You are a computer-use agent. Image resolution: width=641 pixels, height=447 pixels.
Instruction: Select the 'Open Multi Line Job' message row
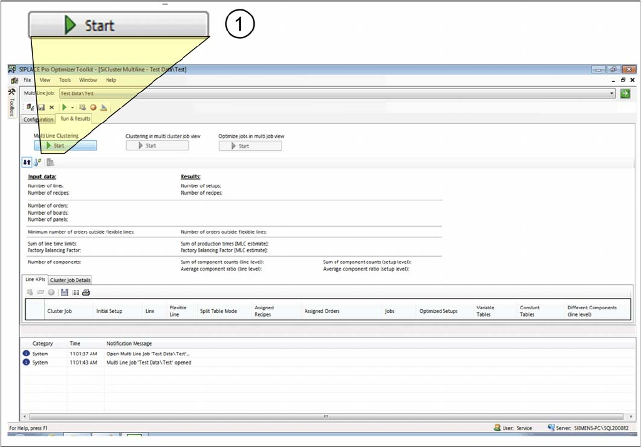pos(328,354)
